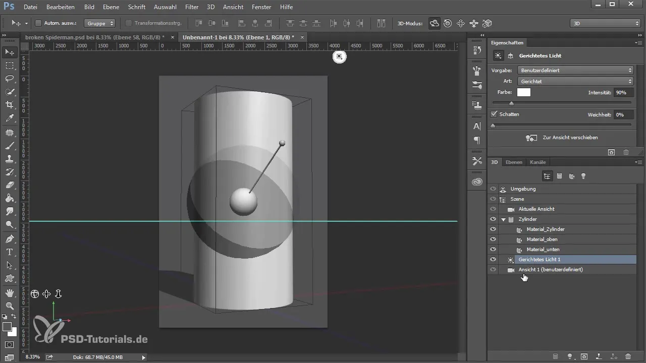Screen dimensions: 646x363
Task: Select the Hand tool
Action: pos(10,292)
